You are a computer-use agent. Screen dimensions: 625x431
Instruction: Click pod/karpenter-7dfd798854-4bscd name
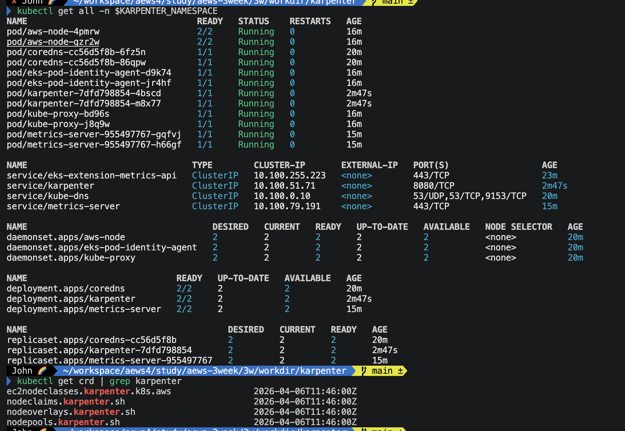[84, 93]
